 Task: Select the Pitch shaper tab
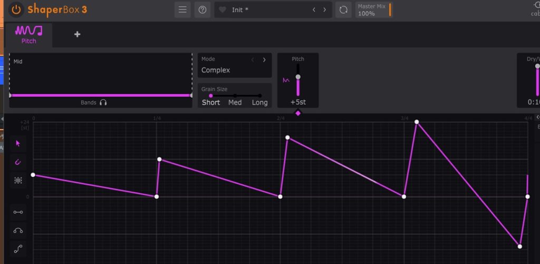tap(29, 34)
